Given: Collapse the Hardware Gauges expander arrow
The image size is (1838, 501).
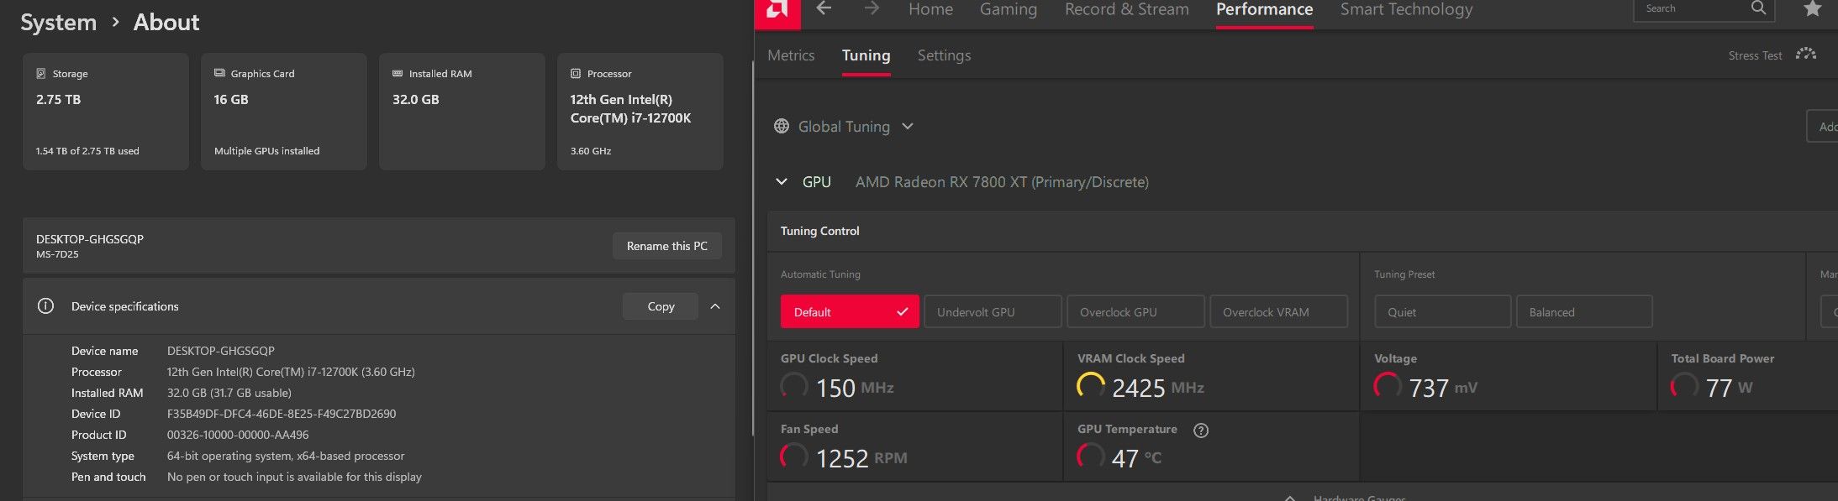Looking at the screenshot, I should [1290, 498].
